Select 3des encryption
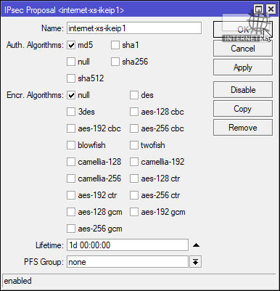This screenshot has width=280, height=291. 71,112
